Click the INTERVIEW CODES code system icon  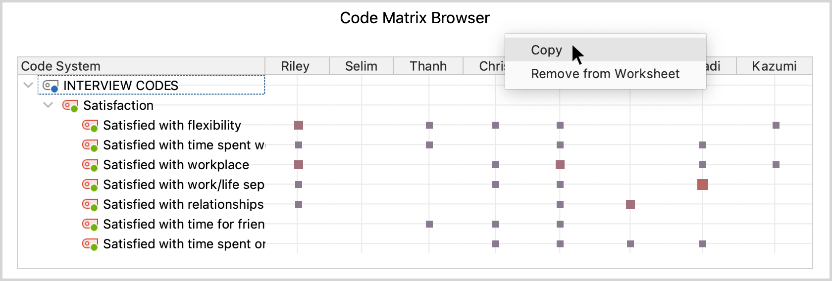pyautogui.click(x=51, y=86)
